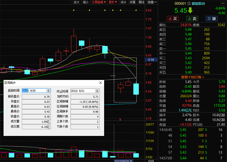The width and height of the screenshot is (227, 162).
Task: Adjust the 起始时间 date spinner
Action: click(x=49, y=91)
